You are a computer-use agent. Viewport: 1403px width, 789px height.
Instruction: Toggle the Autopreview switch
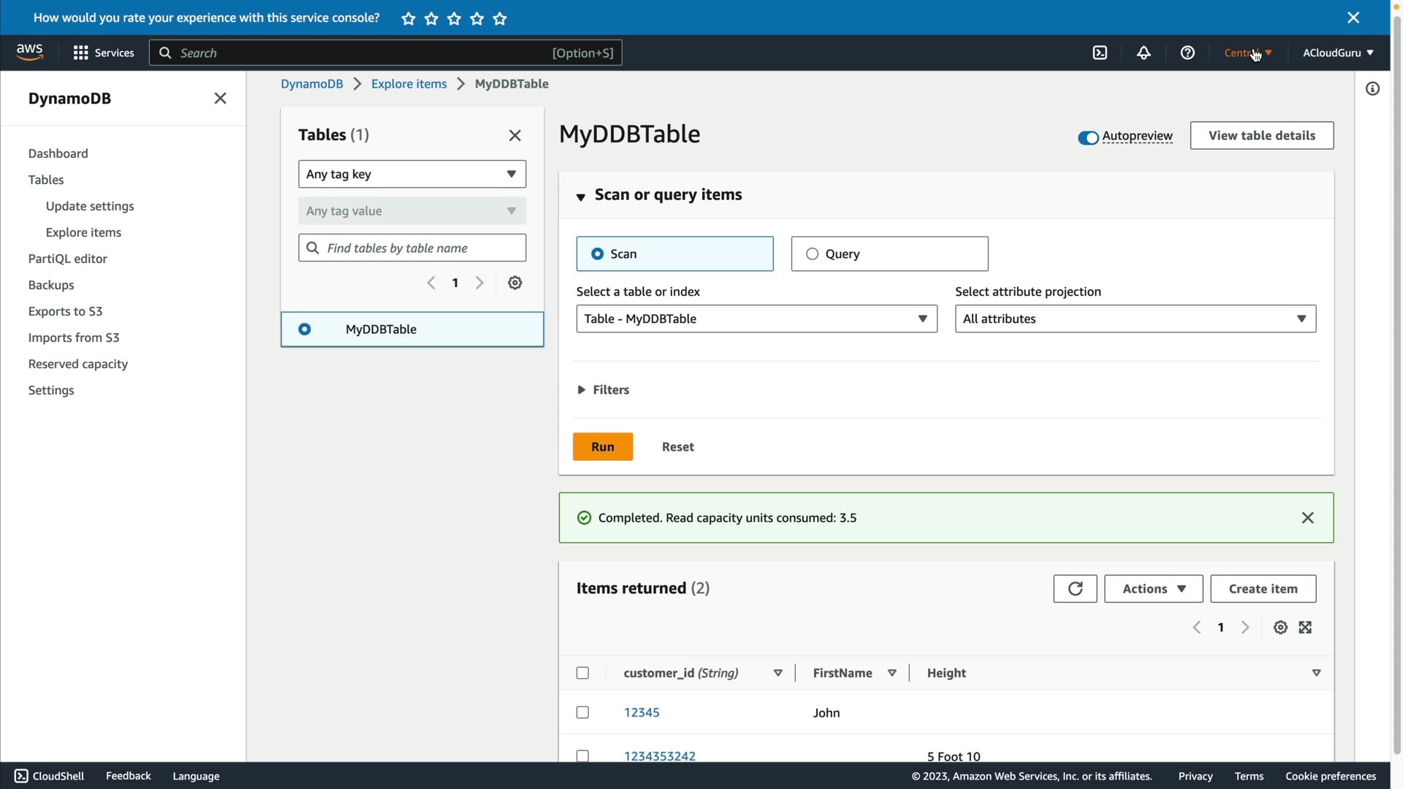pyautogui.click(x=1088, y=137)
